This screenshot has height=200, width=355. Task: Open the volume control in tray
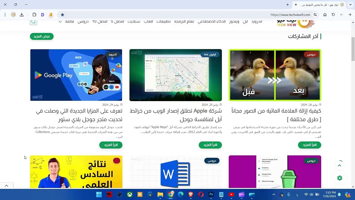tap(311, 195)
